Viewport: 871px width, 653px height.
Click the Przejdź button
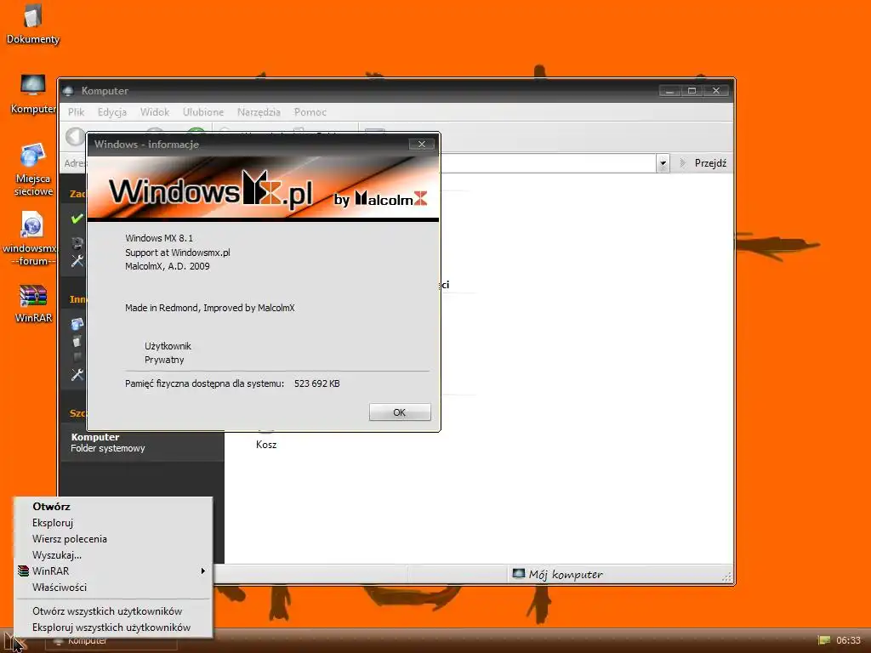pos(703,163)
